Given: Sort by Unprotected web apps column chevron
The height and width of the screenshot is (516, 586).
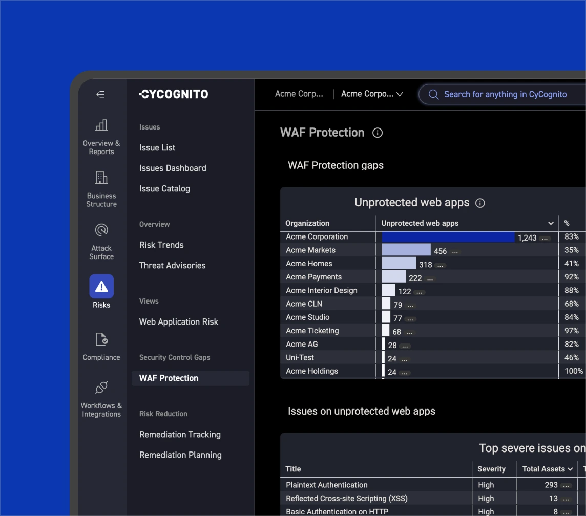Looking at the screenshot, I should pyautogui.click(x=551, y=223).
